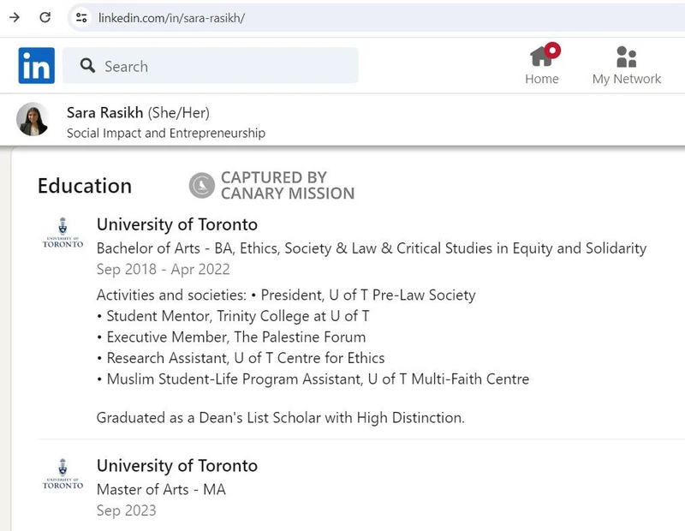Click 'Master of Arts - MA' line

pos(161,490)
